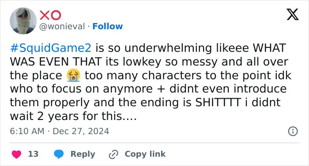Click the X logo icon
The height and width of the screenshot is (166, 309).
[293, 15]
